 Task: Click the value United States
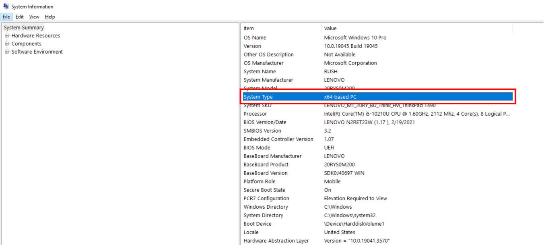[340, 232]
